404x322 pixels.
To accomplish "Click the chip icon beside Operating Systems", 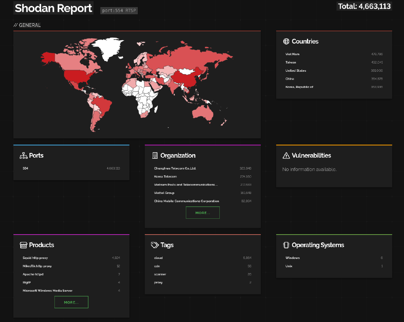I will pos(286,245).
